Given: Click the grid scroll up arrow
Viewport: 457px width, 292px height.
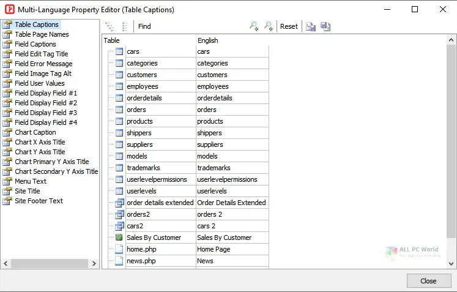Looking at the screenshot, I should (x=451, y=40).
